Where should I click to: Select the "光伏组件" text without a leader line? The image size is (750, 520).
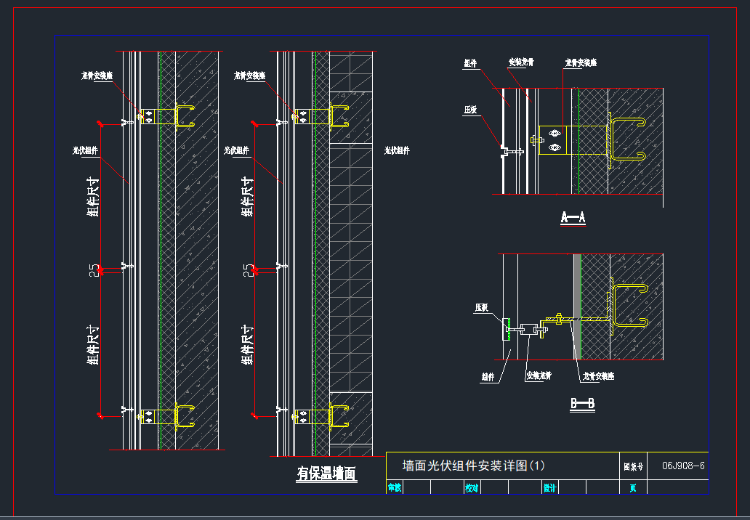coord(397,150)
